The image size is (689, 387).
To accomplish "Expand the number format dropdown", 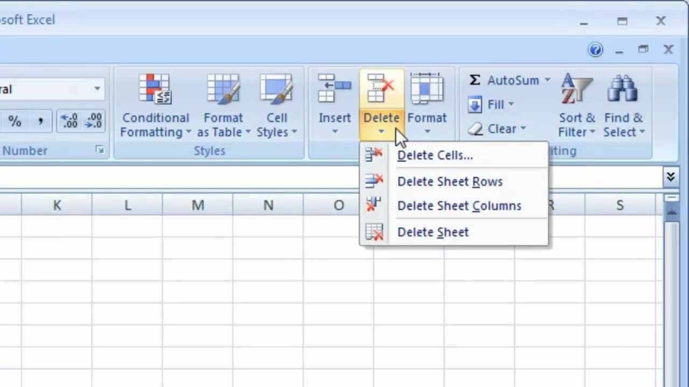I will point(97,89).
